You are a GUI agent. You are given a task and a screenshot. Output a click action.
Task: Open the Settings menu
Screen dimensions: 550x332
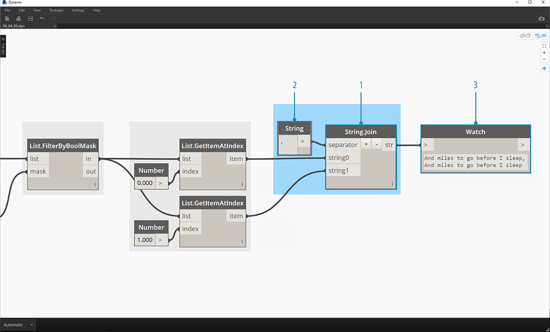pos(78,10)
